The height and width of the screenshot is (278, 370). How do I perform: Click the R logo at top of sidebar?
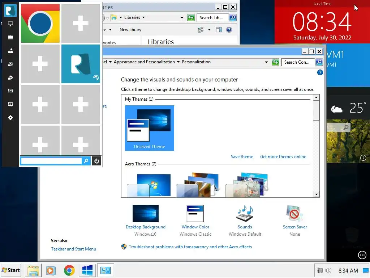pyautogui.click(x=10, y=10)
